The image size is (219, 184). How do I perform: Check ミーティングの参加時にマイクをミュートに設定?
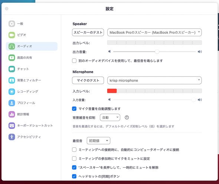(x=74, y=158)
